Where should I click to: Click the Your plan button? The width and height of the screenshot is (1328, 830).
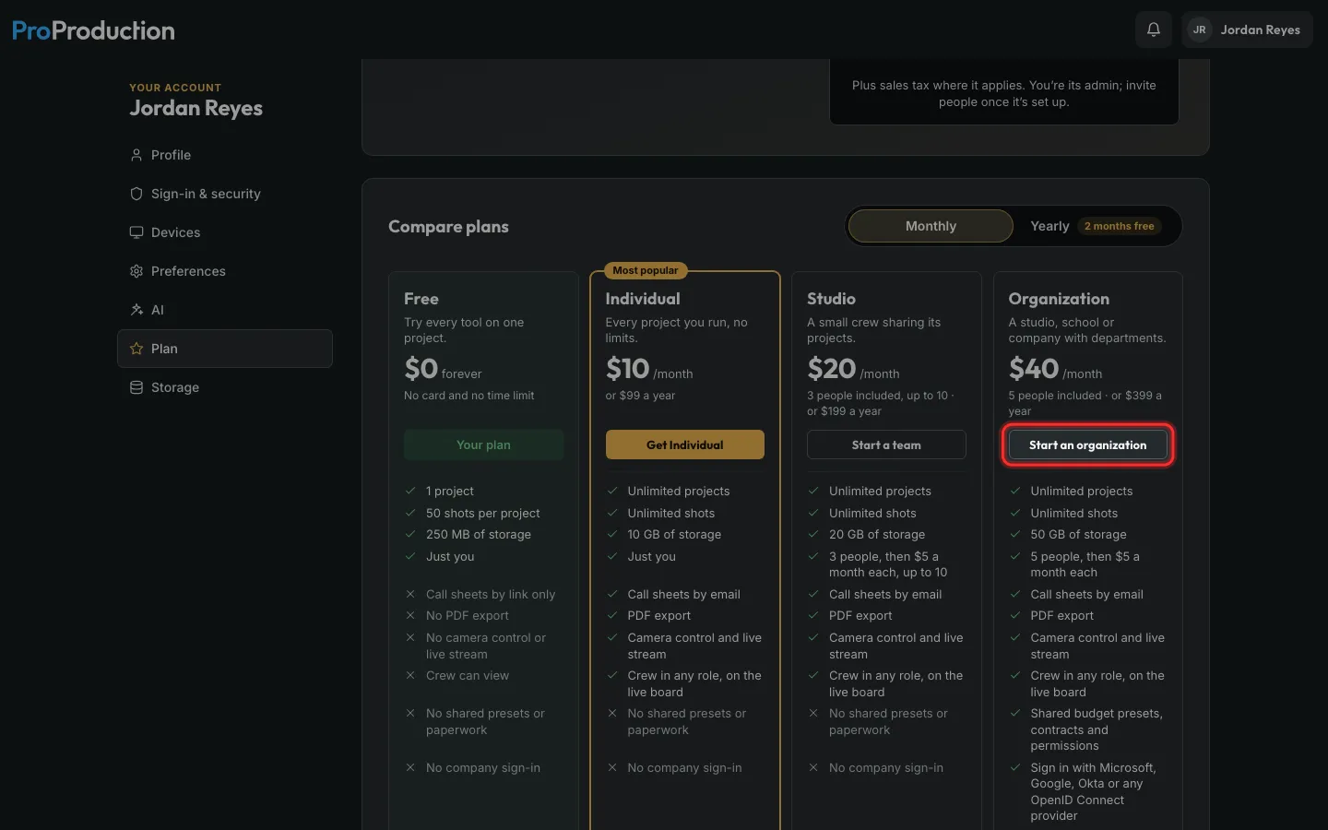483,445
